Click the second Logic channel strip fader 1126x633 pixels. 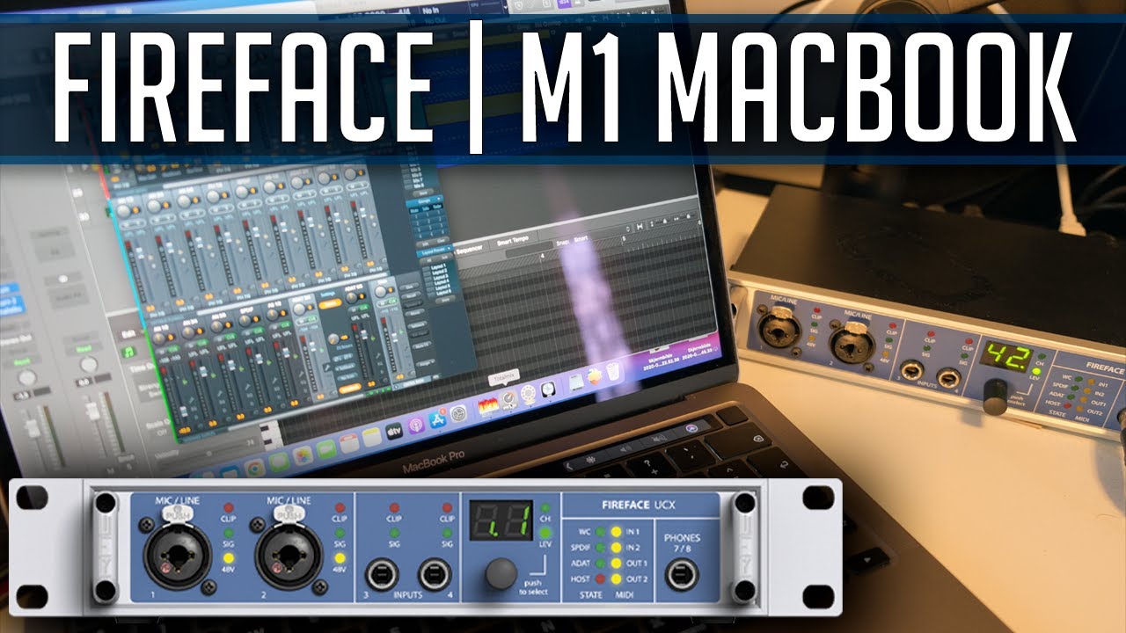92,411
